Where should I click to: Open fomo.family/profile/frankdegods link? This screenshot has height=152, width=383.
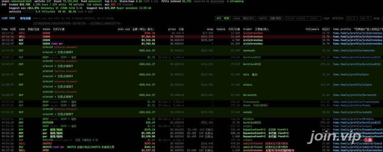pos(356,102)
